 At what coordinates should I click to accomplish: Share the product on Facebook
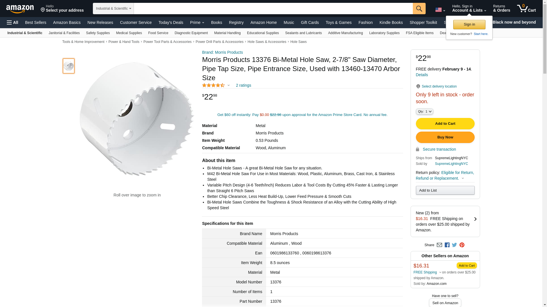[x=447, y=245]
